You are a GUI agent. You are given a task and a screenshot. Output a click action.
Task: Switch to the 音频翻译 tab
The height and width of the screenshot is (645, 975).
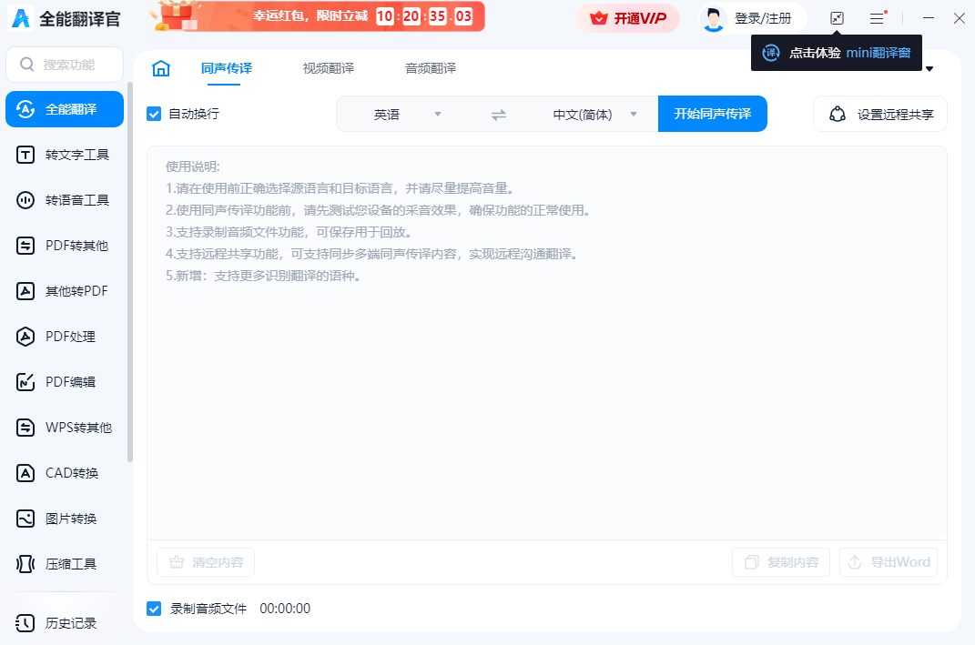tap(430, 67)
